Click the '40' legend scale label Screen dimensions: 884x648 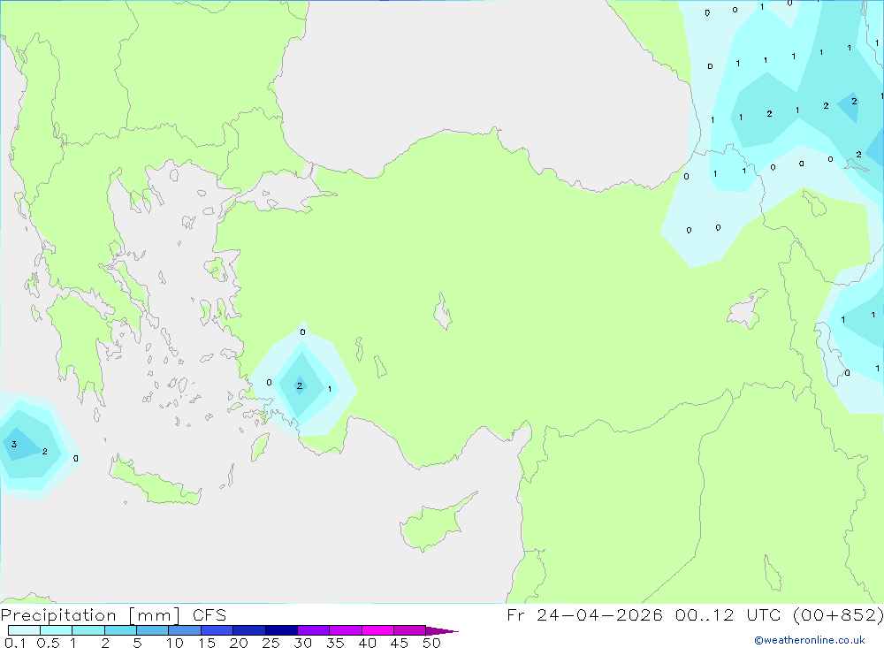tap(367, 643)
